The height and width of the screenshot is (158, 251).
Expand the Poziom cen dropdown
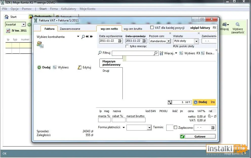(x=169, y=41)
